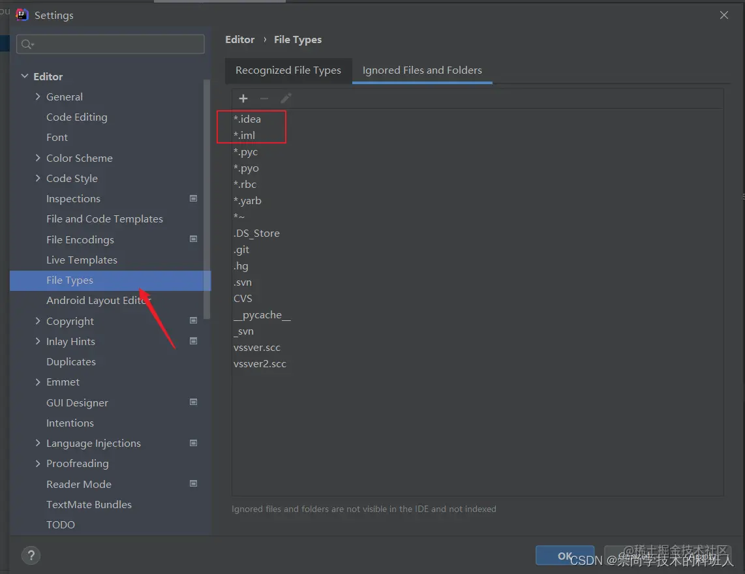Click the project-level icon beside Reader Mode

coord(193,484)
